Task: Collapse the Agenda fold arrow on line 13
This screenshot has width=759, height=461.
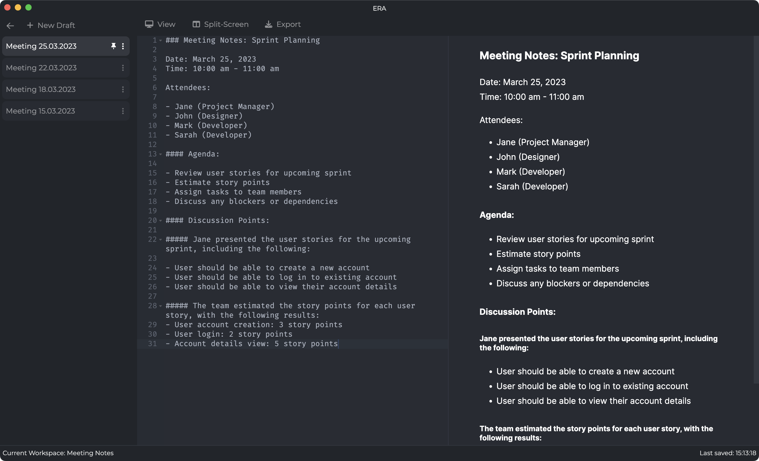Action: pos(160,154)
